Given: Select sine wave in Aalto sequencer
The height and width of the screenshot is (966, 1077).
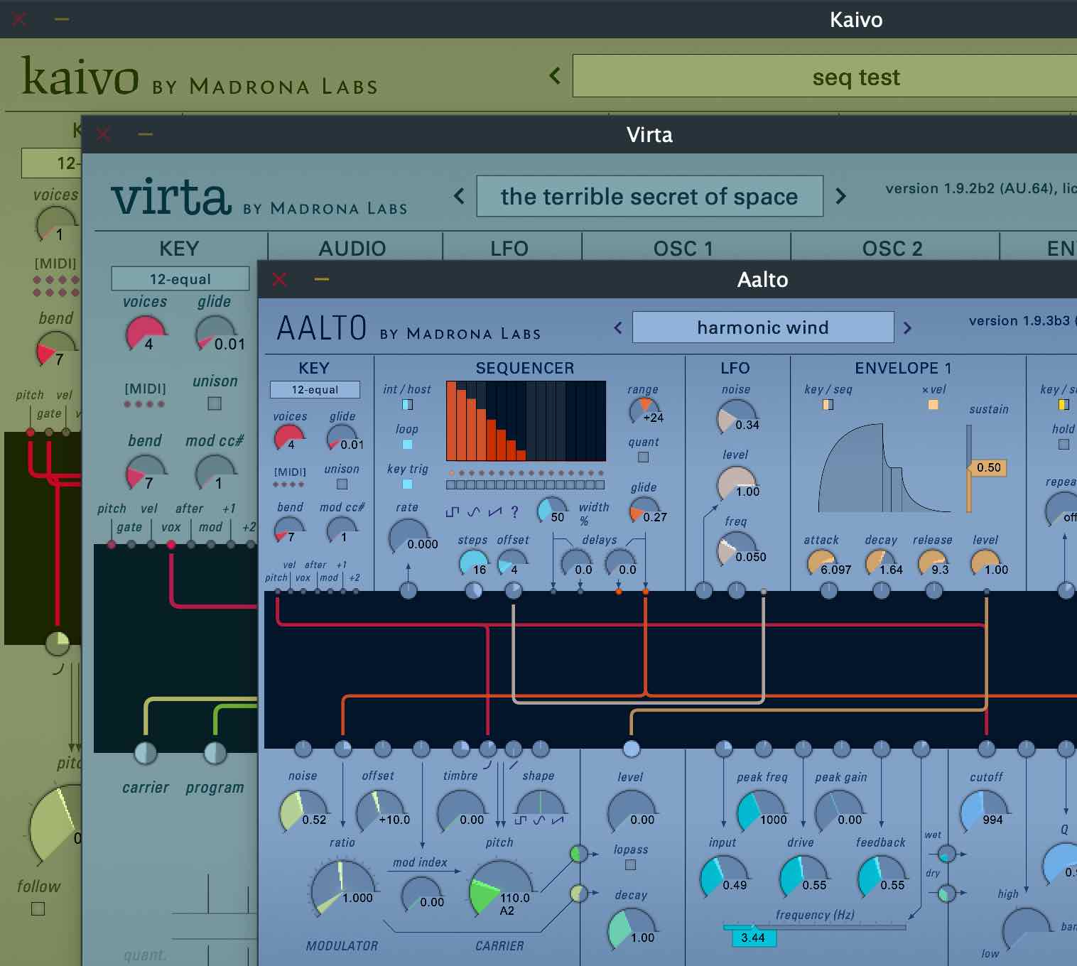Looking at the screenshot, I should 474,511.
